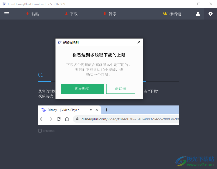The image size is (217, 169).
Task: Click the D+ logo in dialog title
Action: (59, 42)
